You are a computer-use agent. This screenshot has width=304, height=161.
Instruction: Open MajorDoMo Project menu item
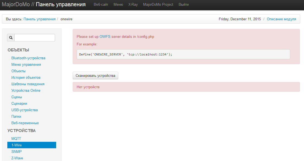click(158, 5)
